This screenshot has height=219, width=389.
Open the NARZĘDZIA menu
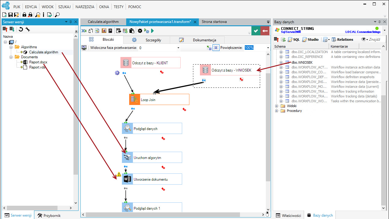point(85,7)
